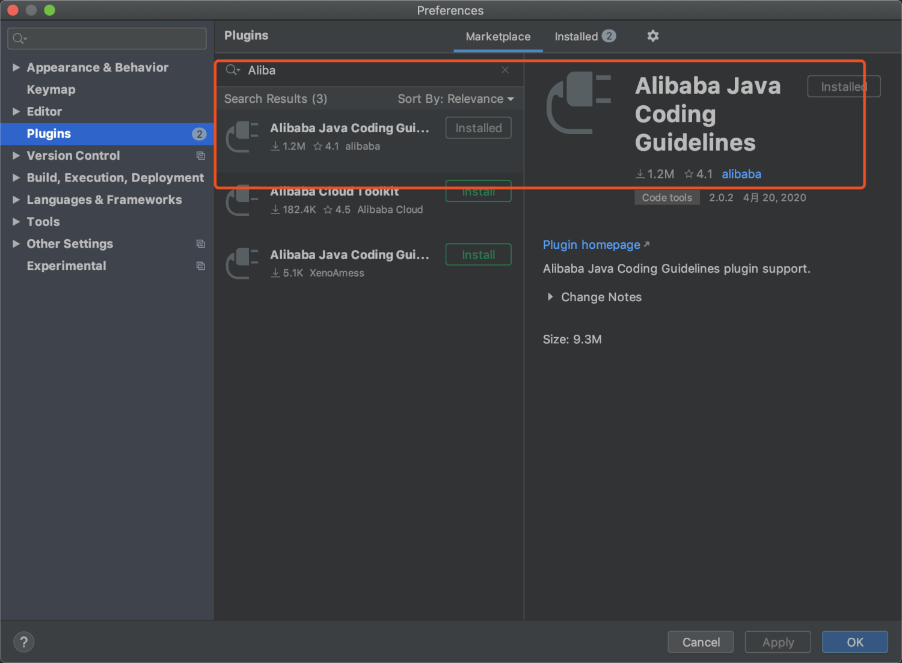This screenshot has width=902, height=663.
Task: Focus the plugin search field containing Aliba
Action: coord(370,70)
